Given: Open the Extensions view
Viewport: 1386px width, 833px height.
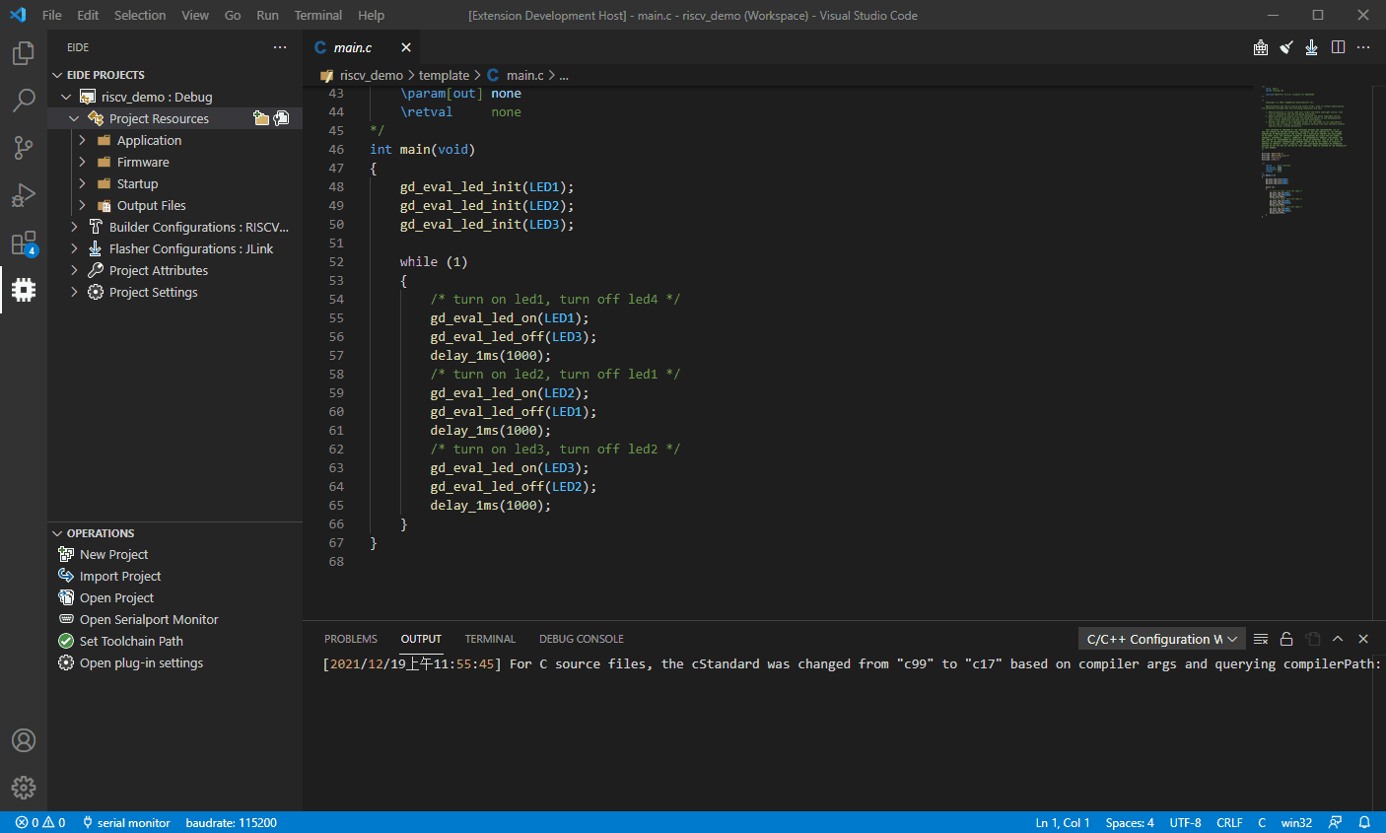Looking at the screenshot, I should tap(24, 243).
